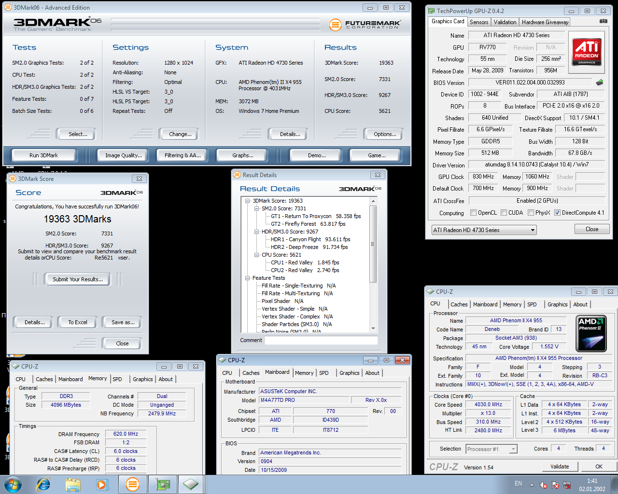This screenshot has width=618, height=494.
Task: Launch Internet Explorer from the taskbar
Action: point(43,484)
